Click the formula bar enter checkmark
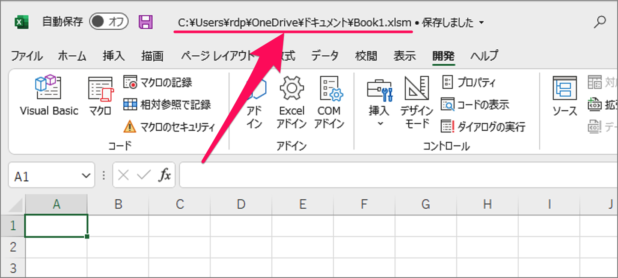 145,175
